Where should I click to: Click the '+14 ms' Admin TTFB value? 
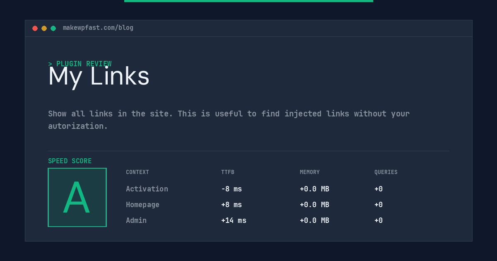pos(234,220)
